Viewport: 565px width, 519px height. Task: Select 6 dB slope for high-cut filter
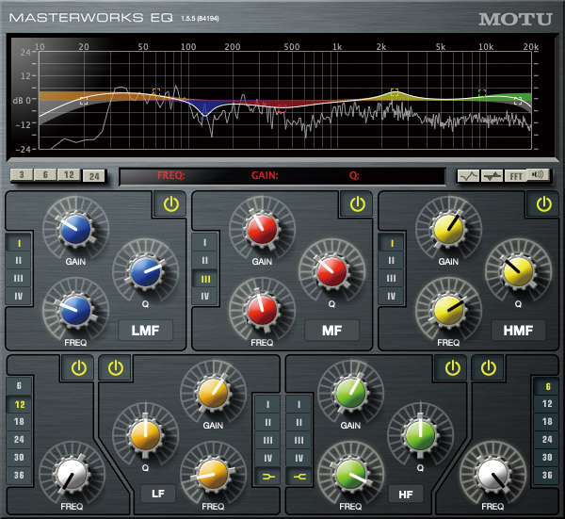point(547,386)
